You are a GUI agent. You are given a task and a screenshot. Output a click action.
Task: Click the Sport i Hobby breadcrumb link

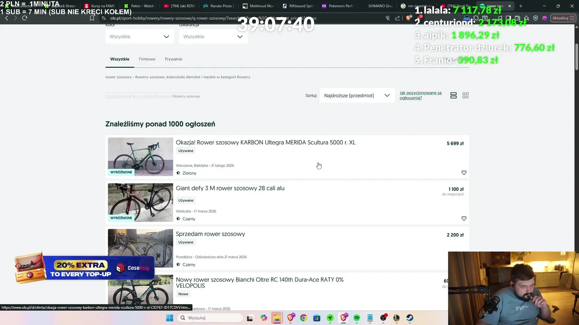pyautogui.click(x=143, y=96)
